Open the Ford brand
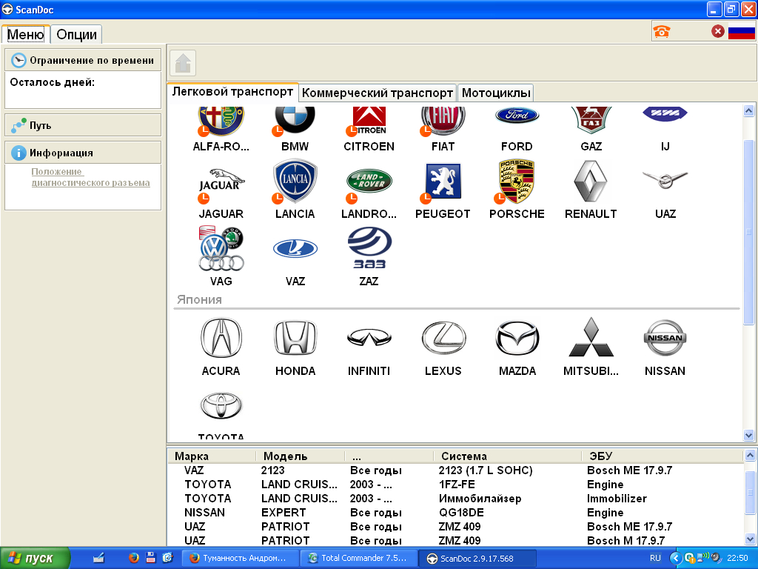 [x=517, y=115]
